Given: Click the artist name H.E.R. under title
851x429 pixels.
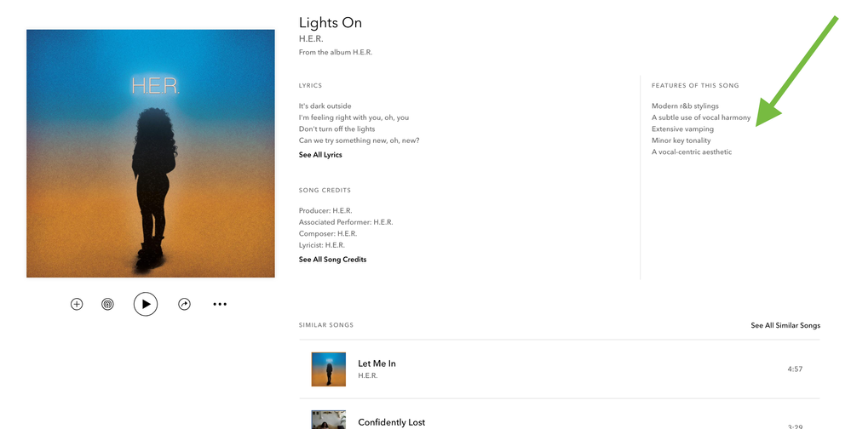Looking at the screenshot, I should pyautogui.click(x=313, y=39).
